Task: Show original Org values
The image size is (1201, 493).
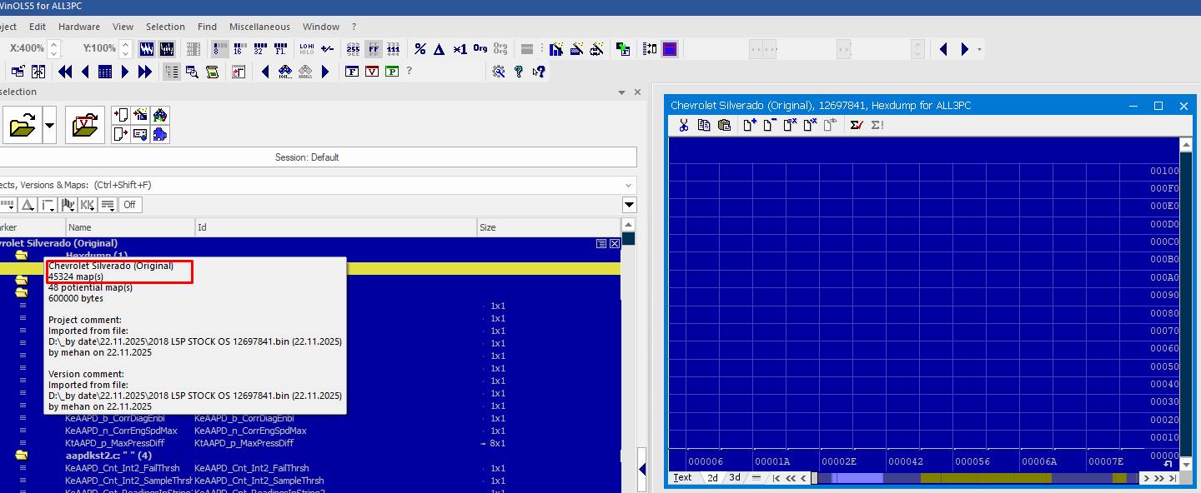Action: pyautogui.click(x=480, y=49)
